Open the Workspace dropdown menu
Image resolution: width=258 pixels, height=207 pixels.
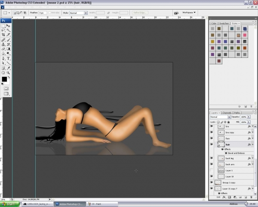(189, 13)
